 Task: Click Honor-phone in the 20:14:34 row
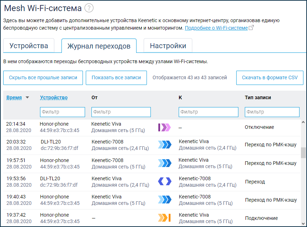tap(54, 124)
